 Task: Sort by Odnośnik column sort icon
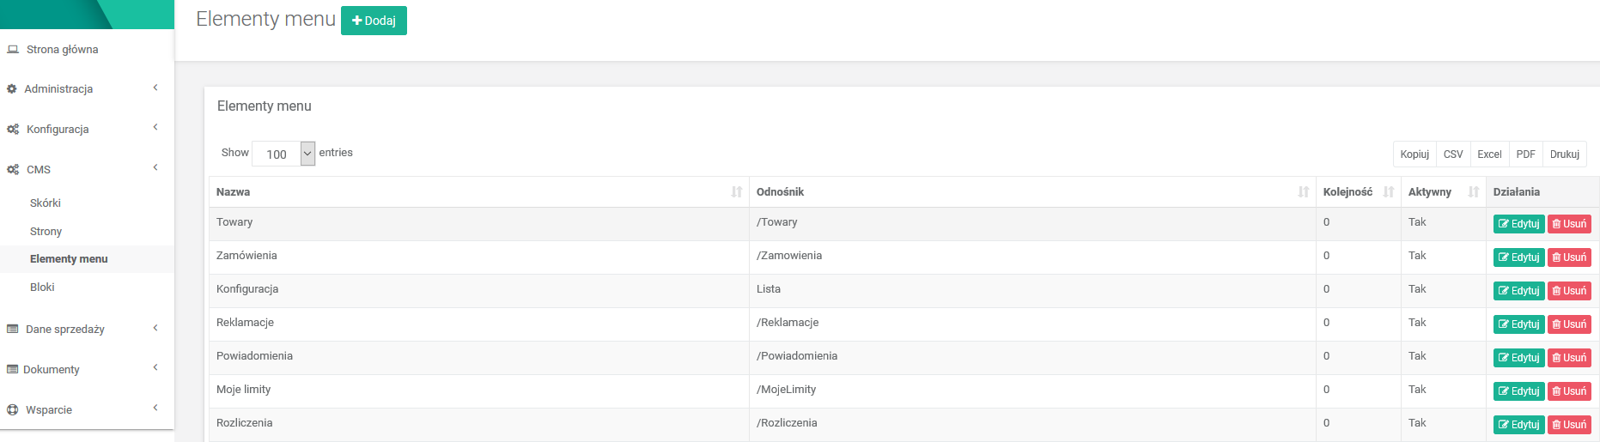(1303, 192)
